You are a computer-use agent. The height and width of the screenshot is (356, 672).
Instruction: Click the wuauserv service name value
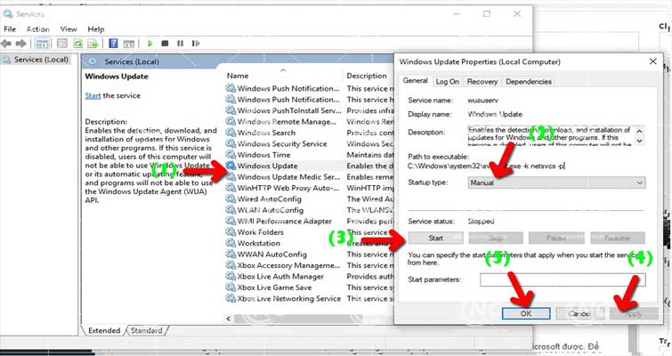483,101
